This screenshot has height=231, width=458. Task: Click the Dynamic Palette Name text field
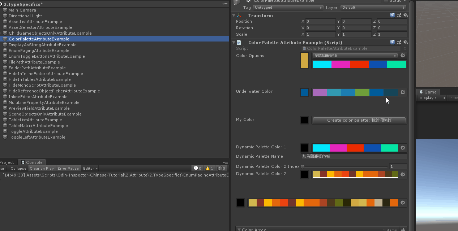(354, 156)
